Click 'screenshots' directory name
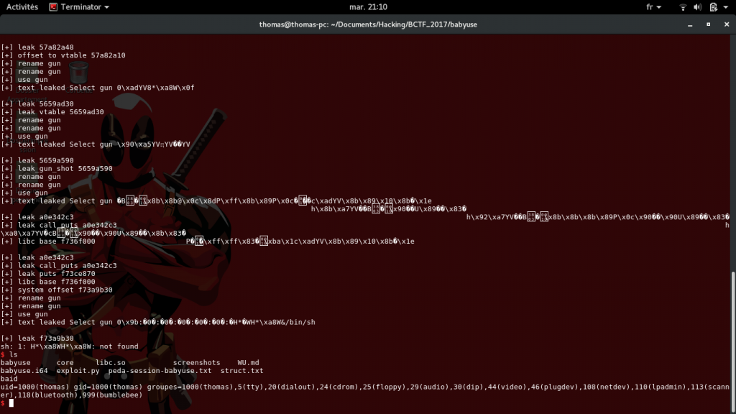The height and width of the screenshot is (414, 736). pyautogui.click(x=196, y=362)
